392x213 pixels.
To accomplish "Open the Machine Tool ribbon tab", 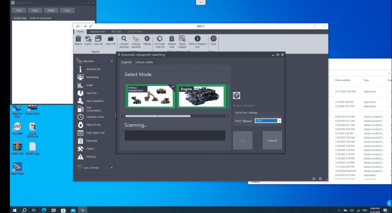I will coord(97,32).
